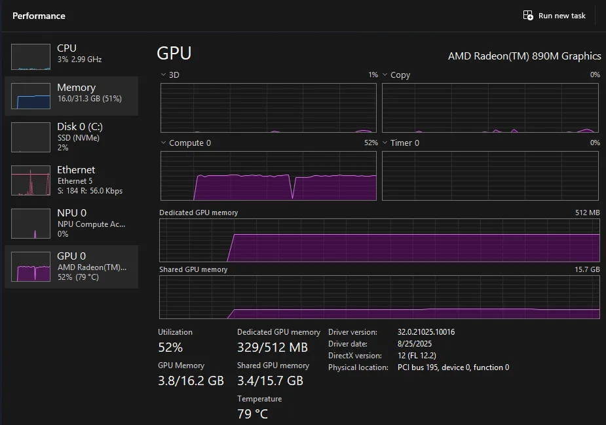
Task: Click the 16.0/31.3 GB (51%) memory text
Action: pos(90,99)
